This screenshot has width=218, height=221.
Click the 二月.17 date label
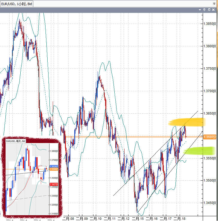click(166, 219)
